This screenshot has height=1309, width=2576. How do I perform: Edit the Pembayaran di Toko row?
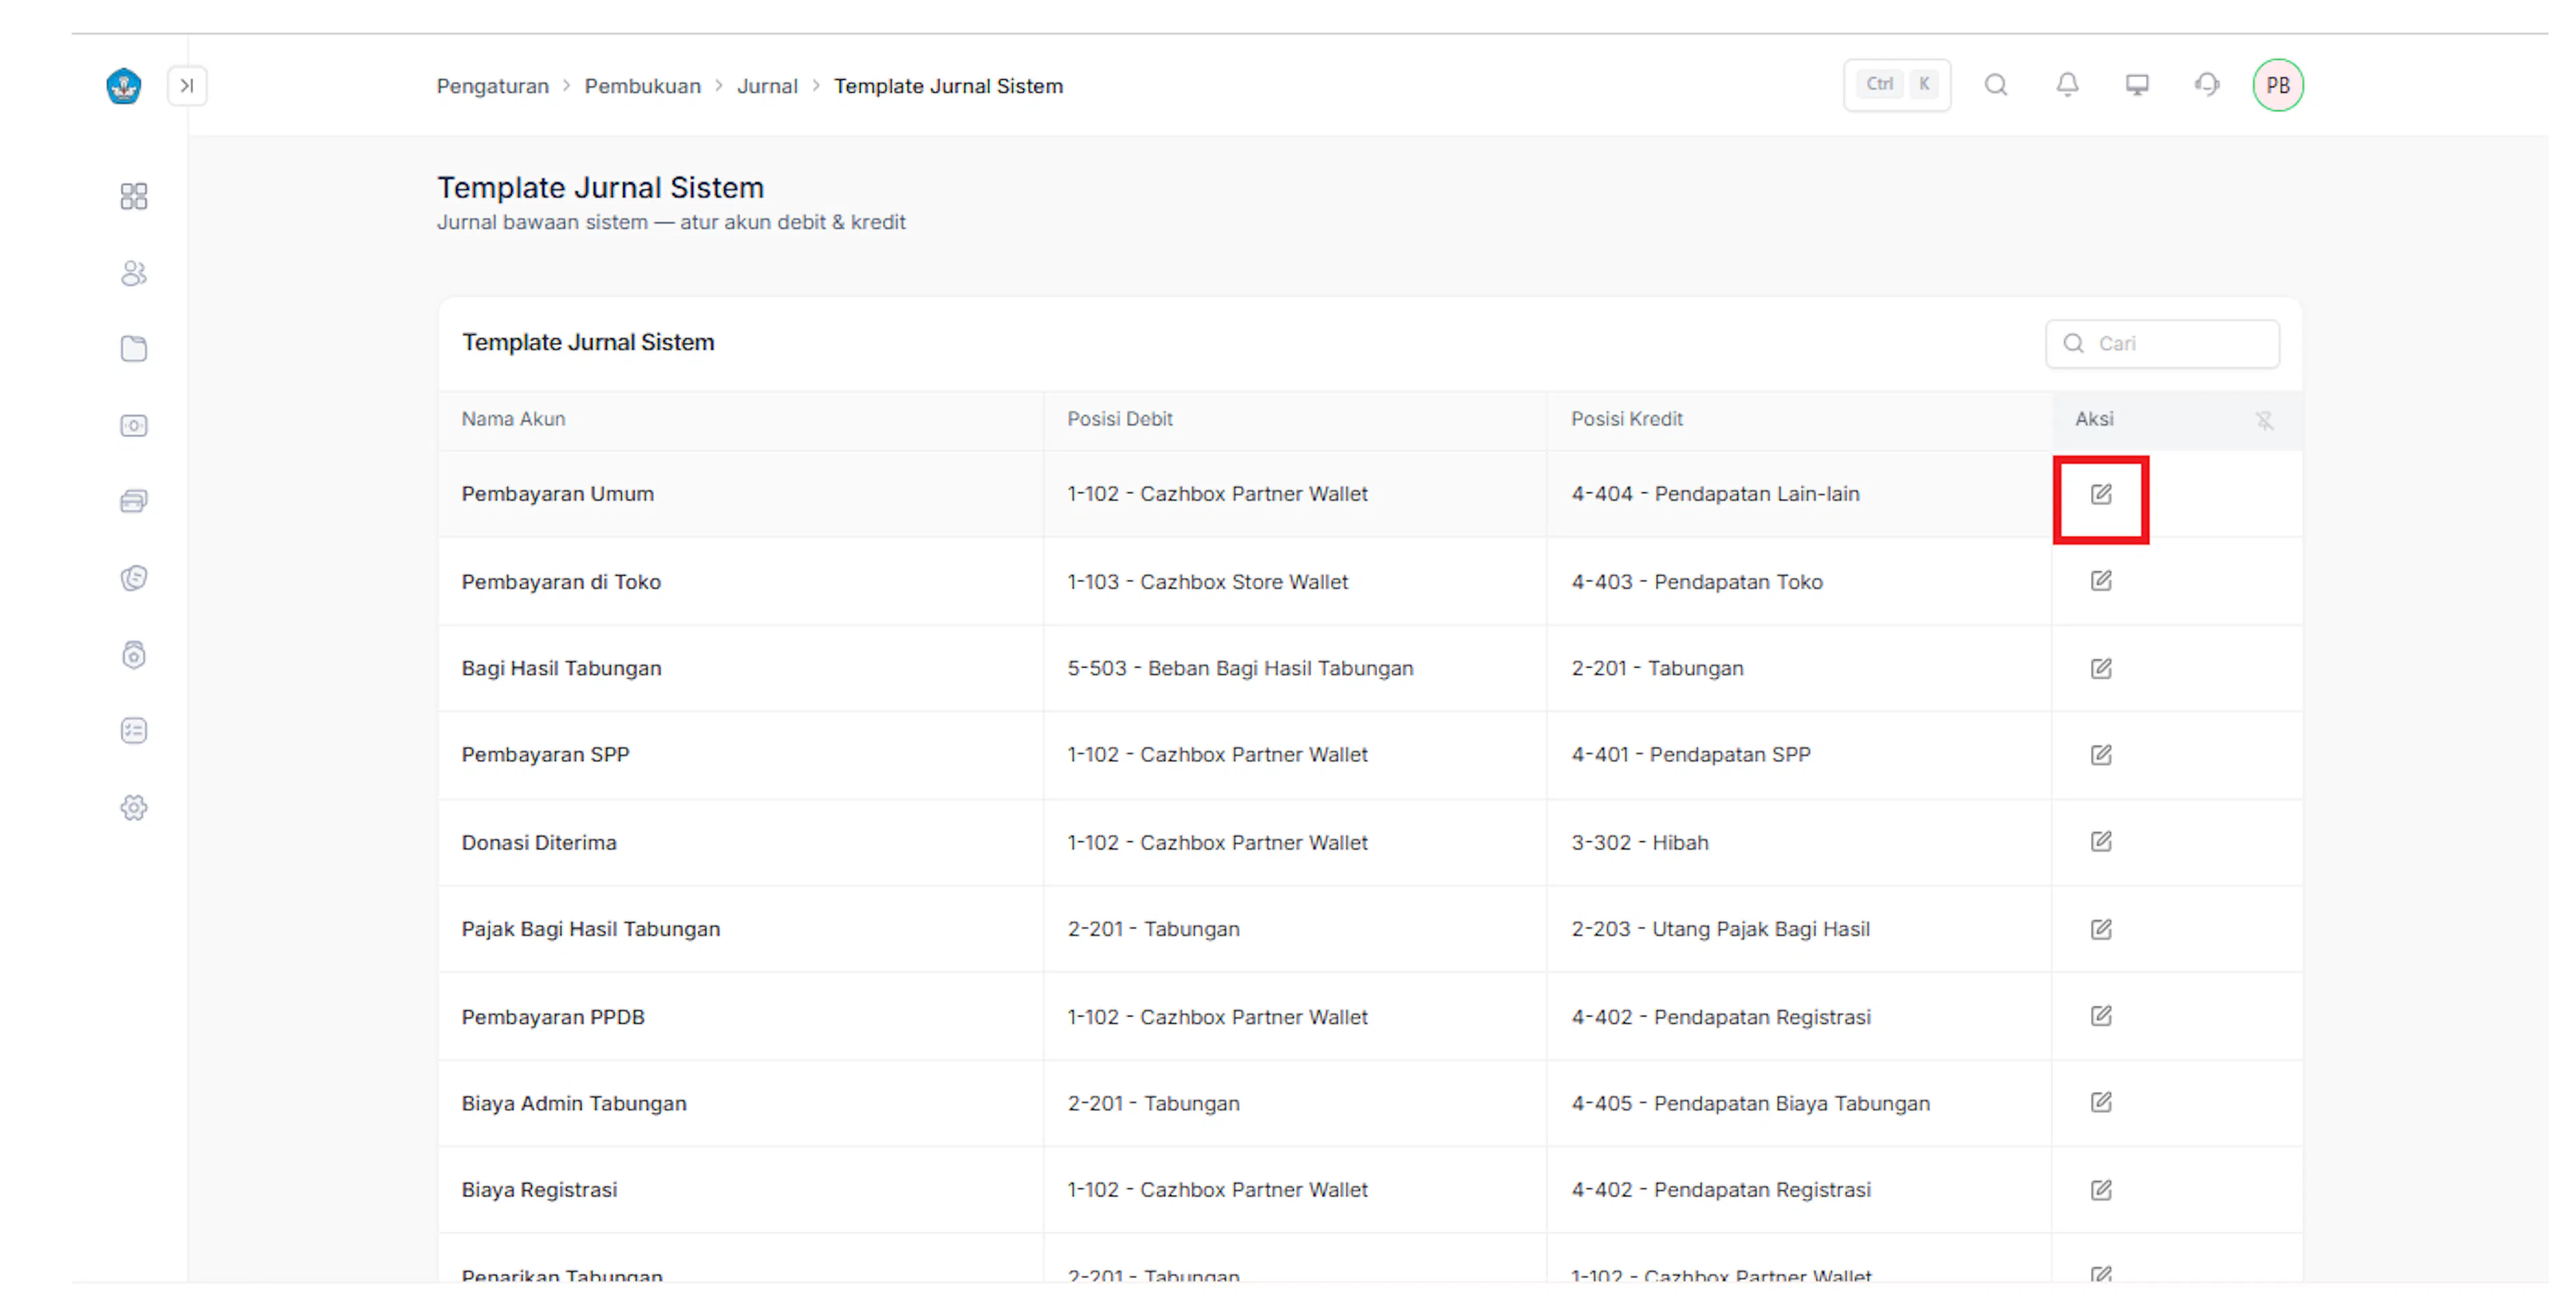pyautogui.click(x=2100, y=582)
